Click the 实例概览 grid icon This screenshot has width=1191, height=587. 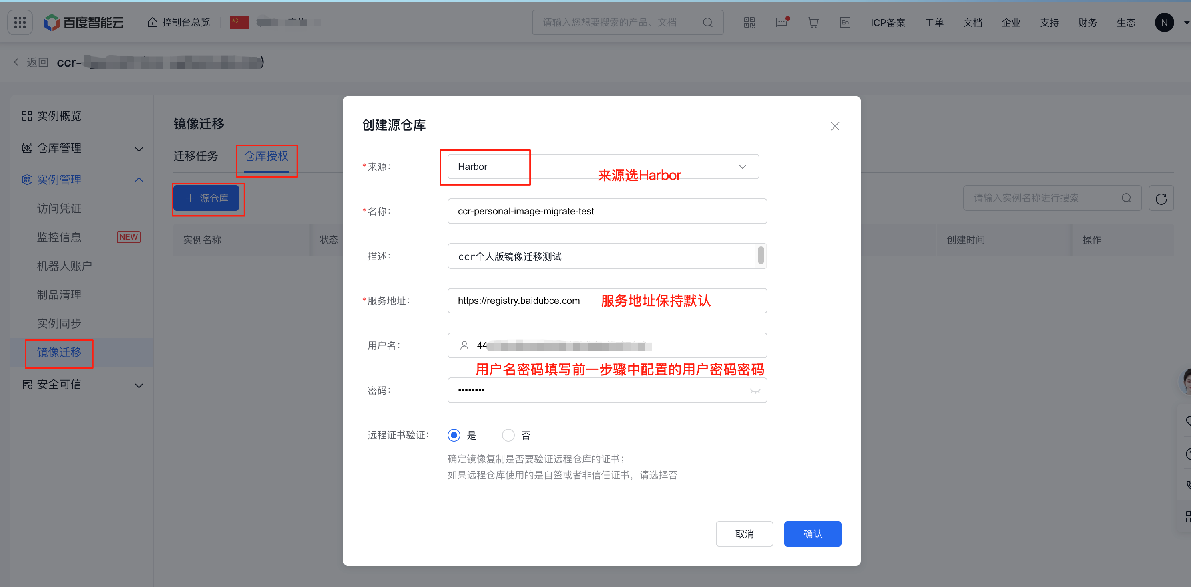point(27,115)
